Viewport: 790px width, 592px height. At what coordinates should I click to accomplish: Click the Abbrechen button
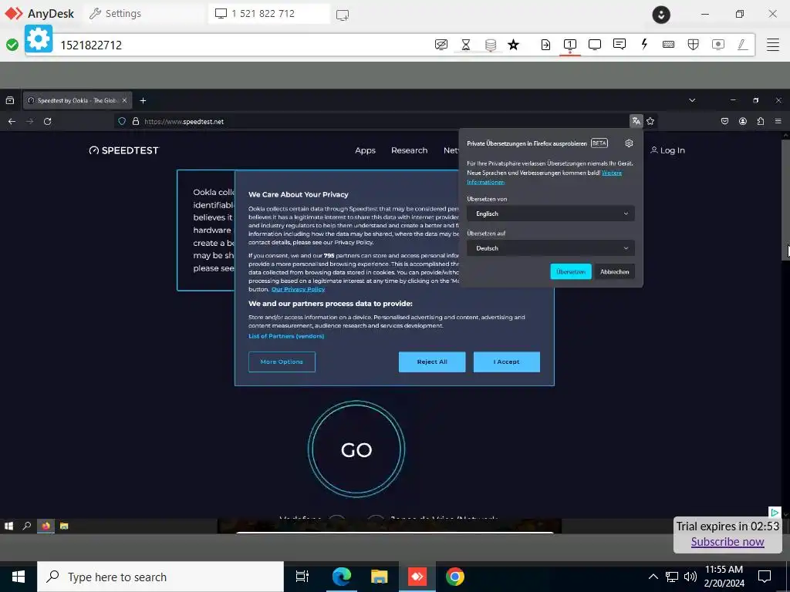615,271
